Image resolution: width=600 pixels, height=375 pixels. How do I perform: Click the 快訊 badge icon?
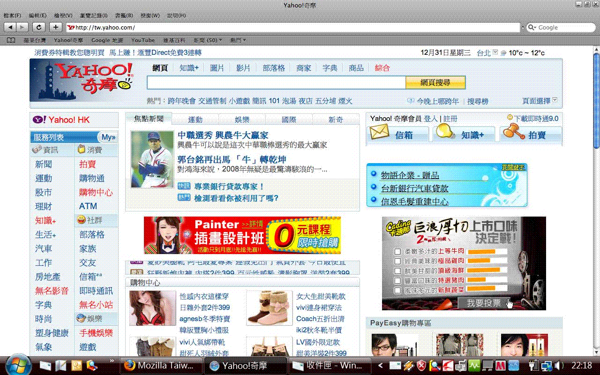coord(184,186)
